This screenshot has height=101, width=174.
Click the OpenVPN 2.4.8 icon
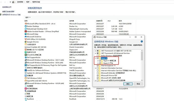(x=26, y=81)
